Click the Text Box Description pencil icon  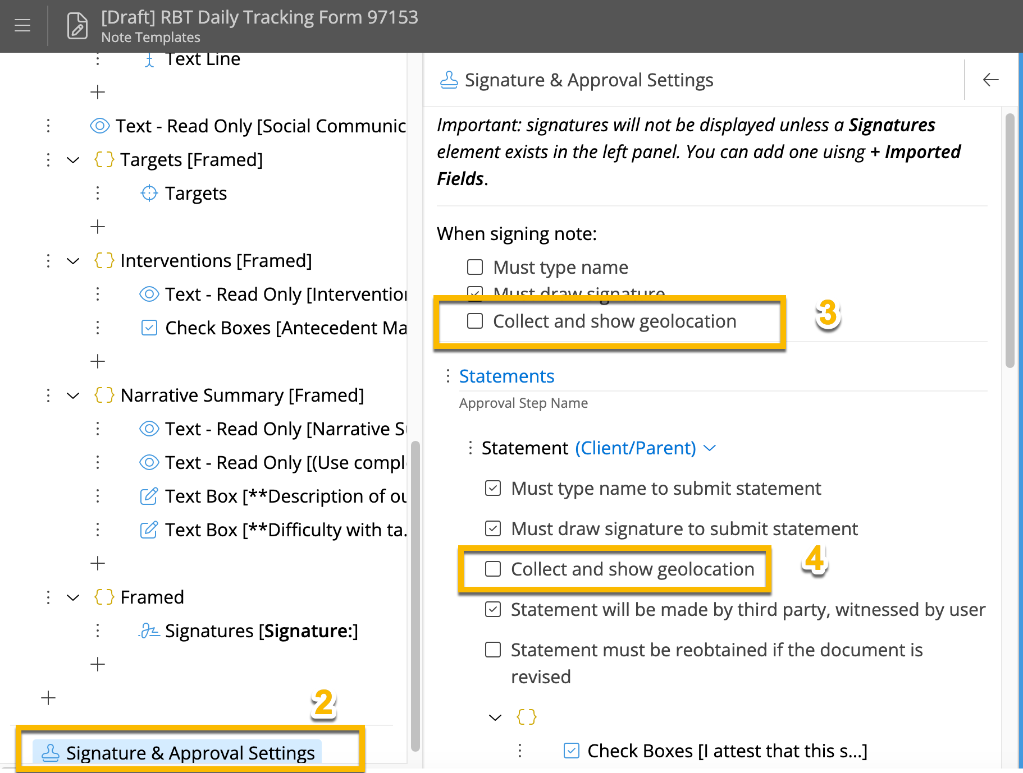(149, 496)
